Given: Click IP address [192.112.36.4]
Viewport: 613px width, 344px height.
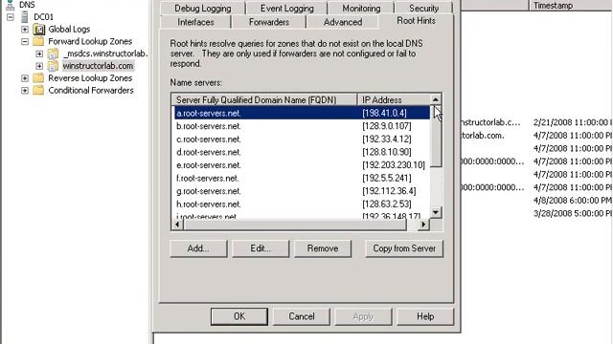Looking at the screenshot, I should pos(389,191).
